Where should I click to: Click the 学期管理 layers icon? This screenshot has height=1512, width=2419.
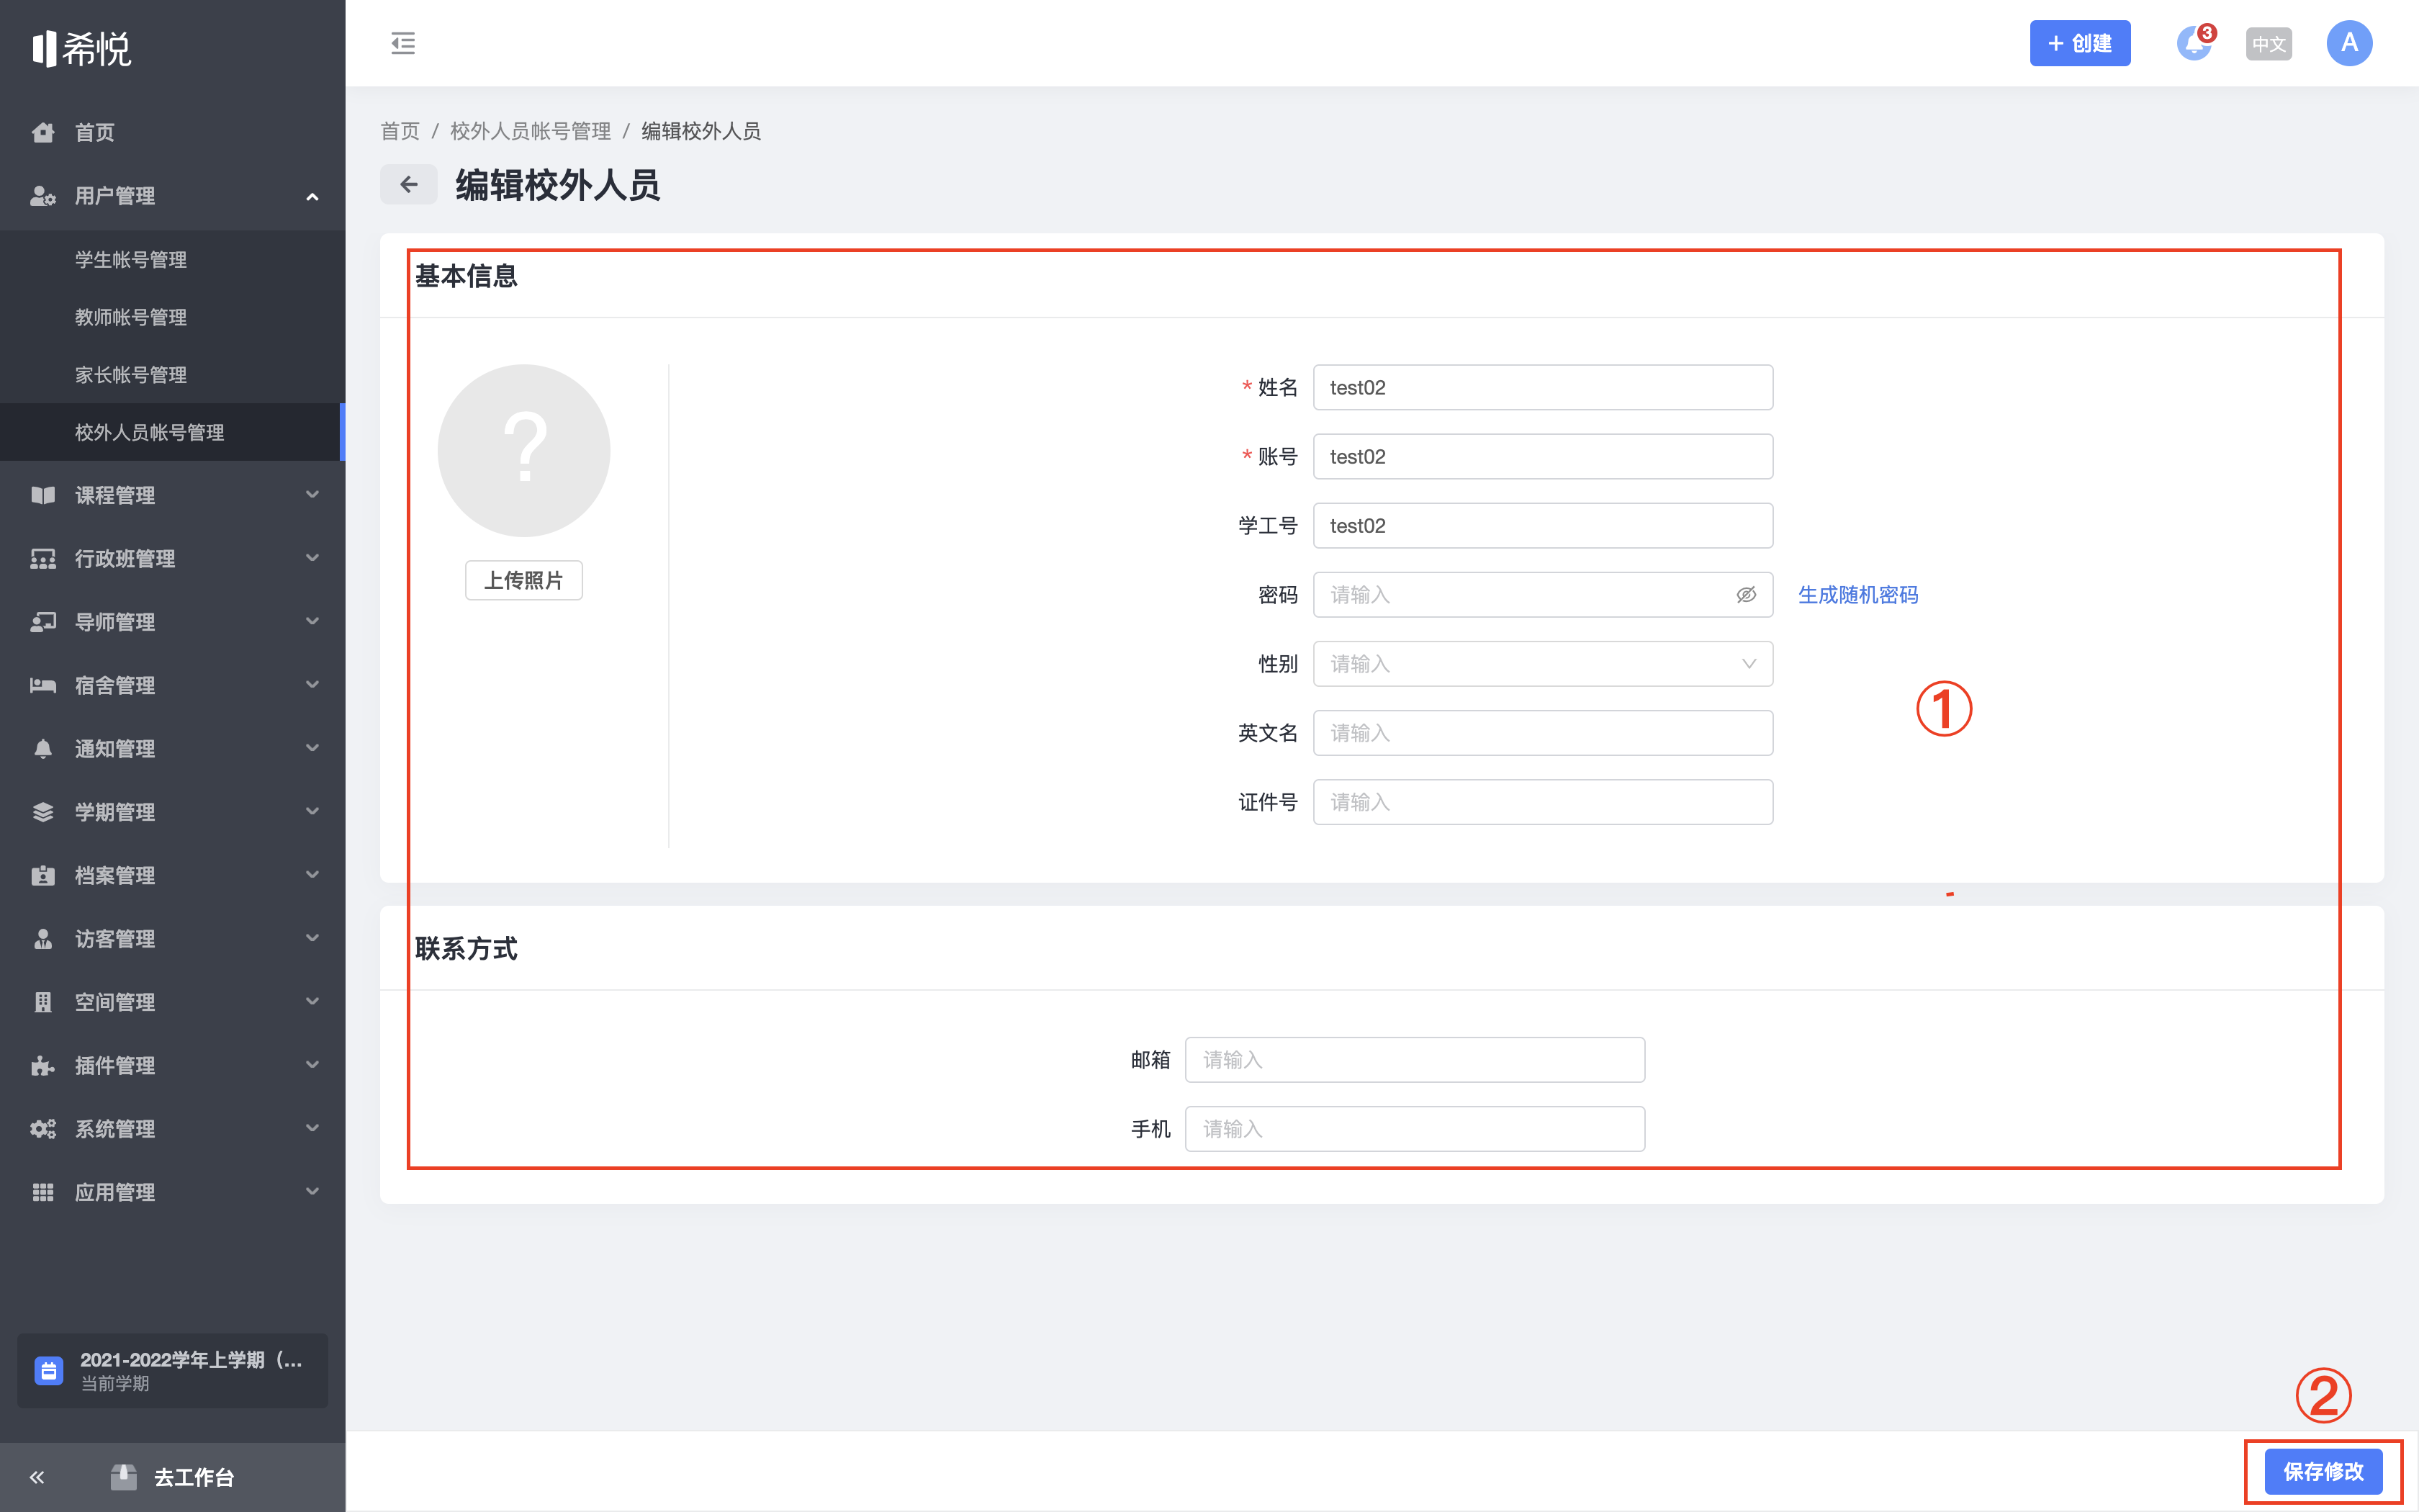pos(43,812)
